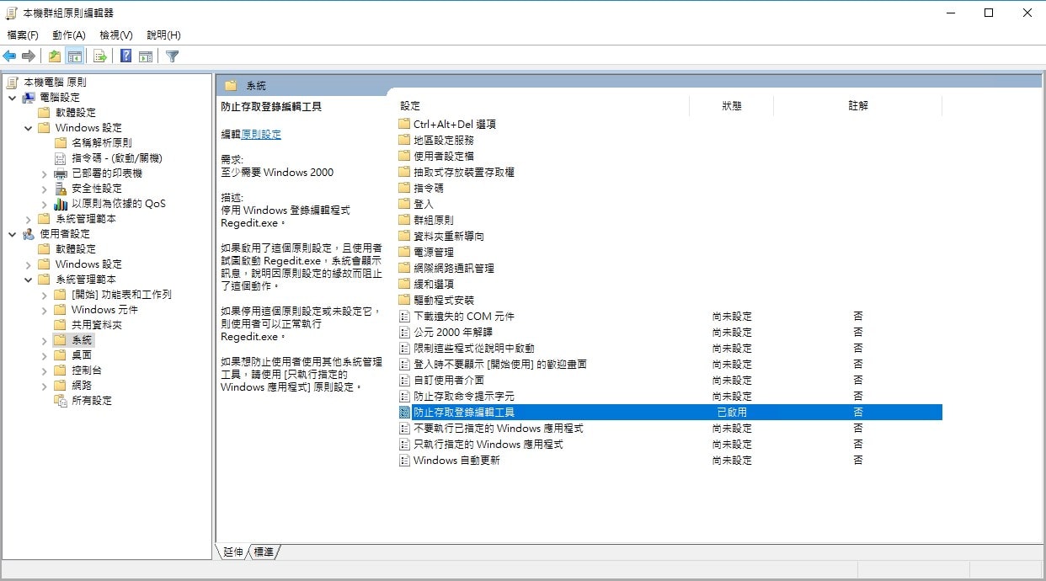Click the 原則設定 edit link
1046x581 pixels.
pos(261,135)
